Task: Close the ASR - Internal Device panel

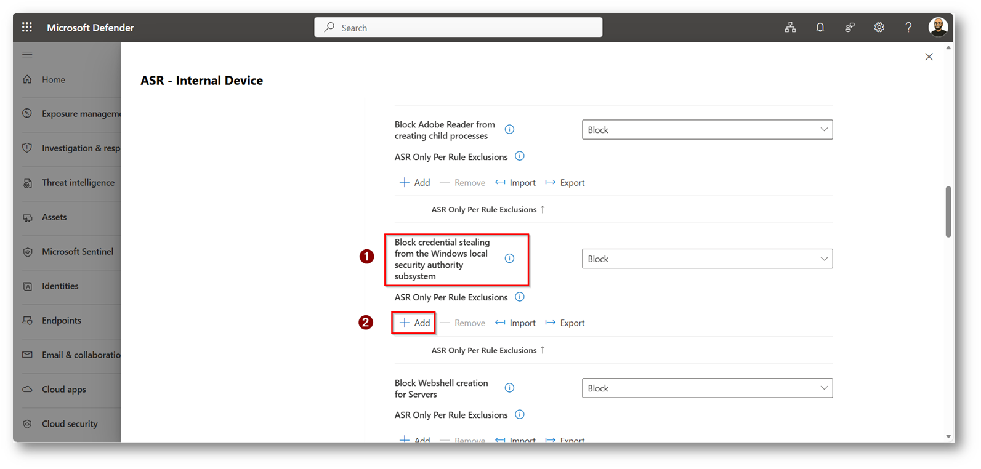Action: pos(929,57)
